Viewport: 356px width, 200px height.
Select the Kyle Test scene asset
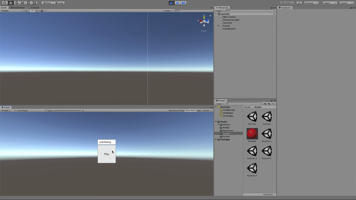(x=252, y=118)
